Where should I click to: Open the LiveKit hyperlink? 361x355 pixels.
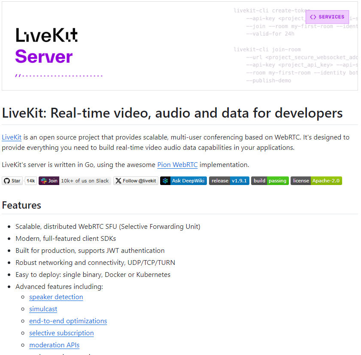(12, 137)
